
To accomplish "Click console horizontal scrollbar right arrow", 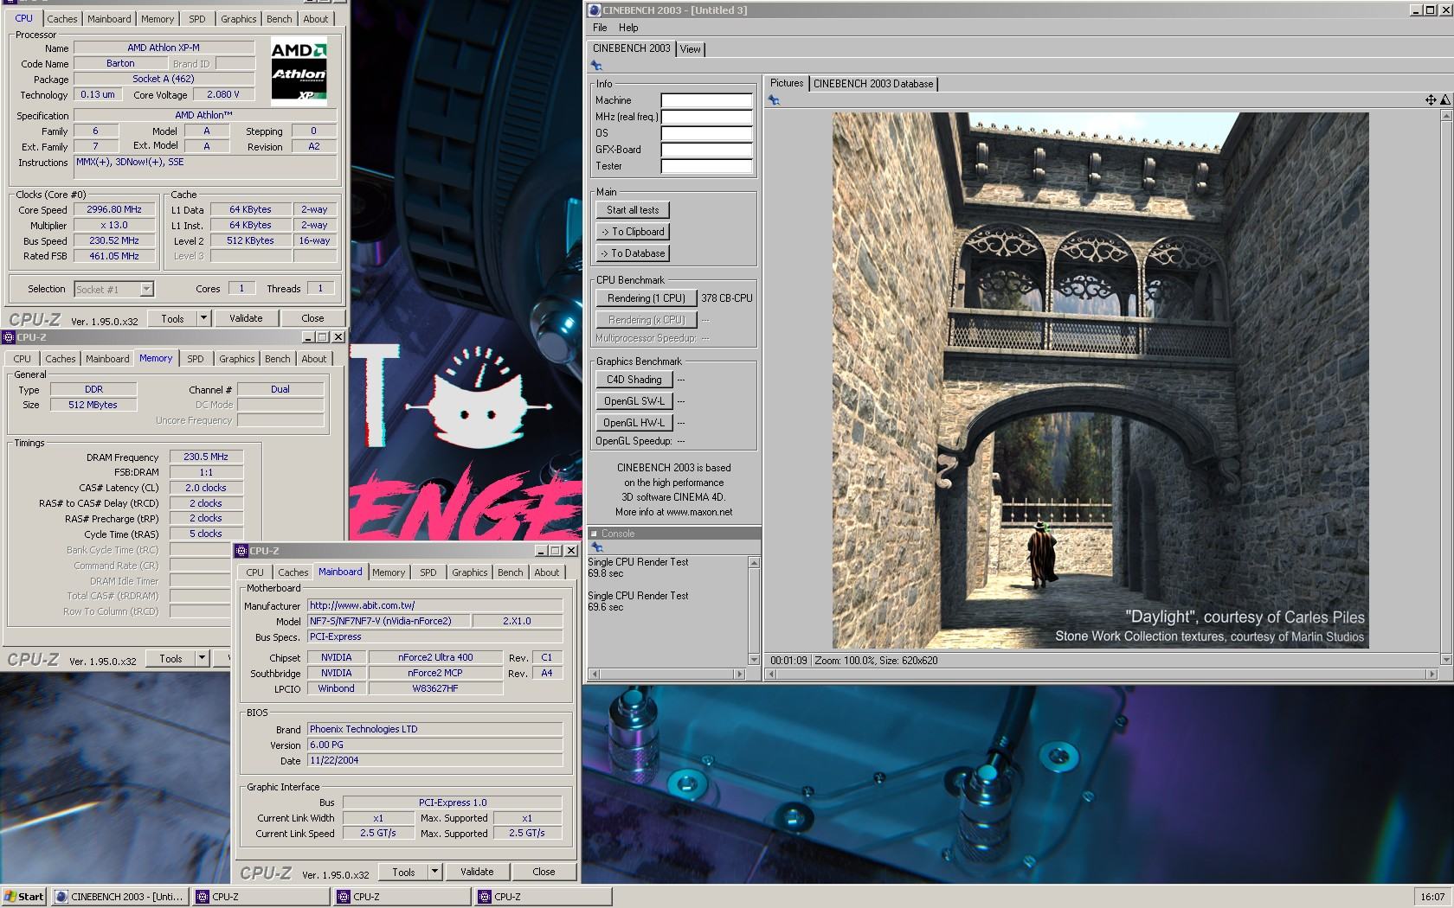I will point(739,674).
